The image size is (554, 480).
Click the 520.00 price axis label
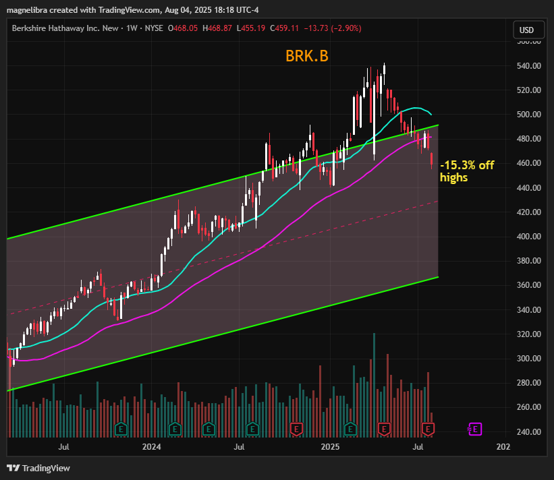[528, 90]
